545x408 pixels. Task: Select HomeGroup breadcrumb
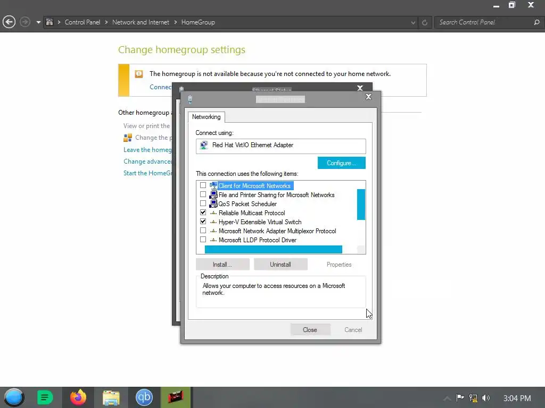click(198, 22)
